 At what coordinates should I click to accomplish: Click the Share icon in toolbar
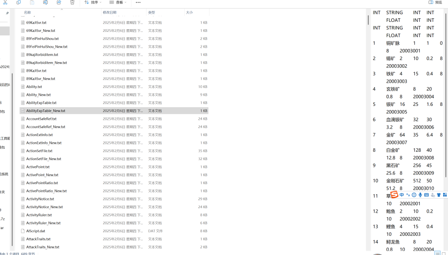59,2
